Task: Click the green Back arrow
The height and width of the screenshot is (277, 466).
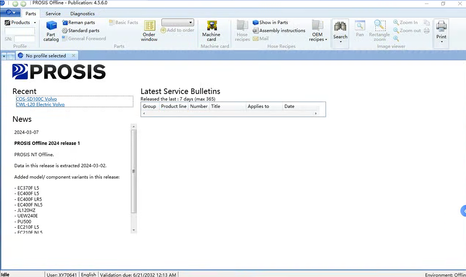Action: [x=15, y=3]
